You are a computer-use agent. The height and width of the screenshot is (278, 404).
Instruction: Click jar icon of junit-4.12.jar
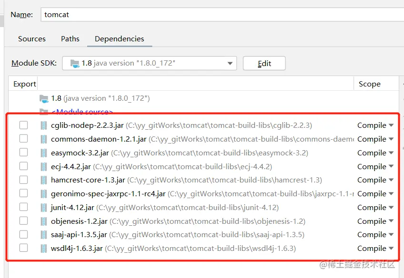point(44,208)
